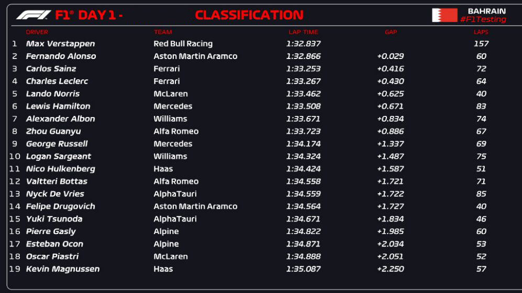
Task: Click the BAHRAIN label text
Action: tap(487, 11)
